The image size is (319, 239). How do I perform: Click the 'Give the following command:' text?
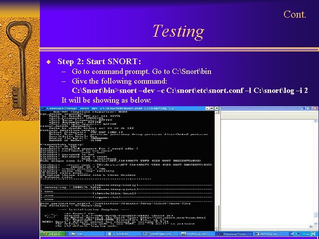point(120,81)
